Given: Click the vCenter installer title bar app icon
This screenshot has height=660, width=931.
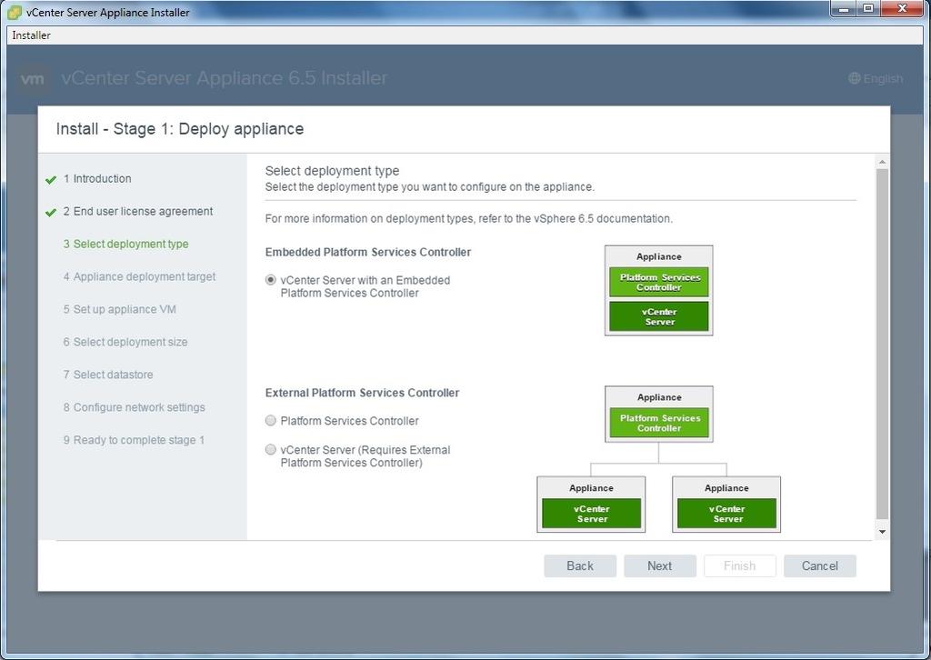Looking at the screenshot, I should [15, 12].
